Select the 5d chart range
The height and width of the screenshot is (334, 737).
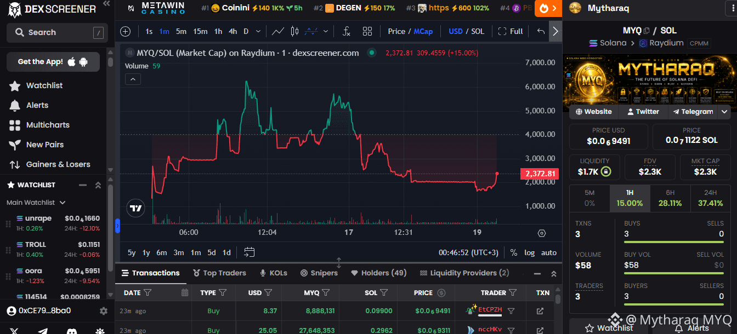[212, 252]
